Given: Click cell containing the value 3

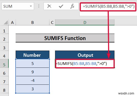Looking at the screenshot, I should click(x=33, y=89).
